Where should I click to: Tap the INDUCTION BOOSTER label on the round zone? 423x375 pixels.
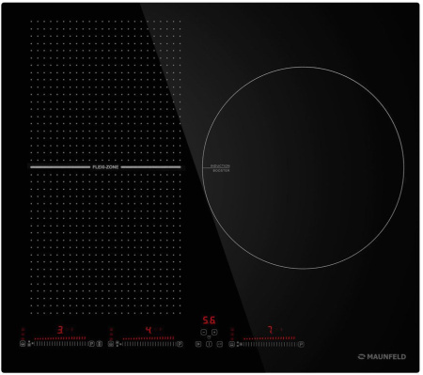click(221, 168)
